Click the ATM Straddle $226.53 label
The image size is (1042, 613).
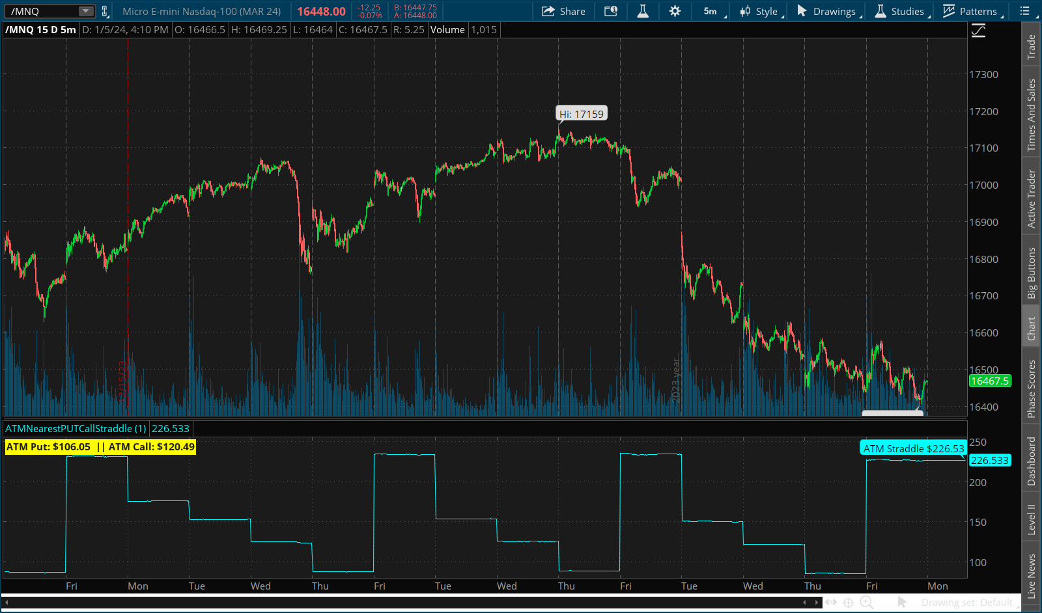[913, 448]
